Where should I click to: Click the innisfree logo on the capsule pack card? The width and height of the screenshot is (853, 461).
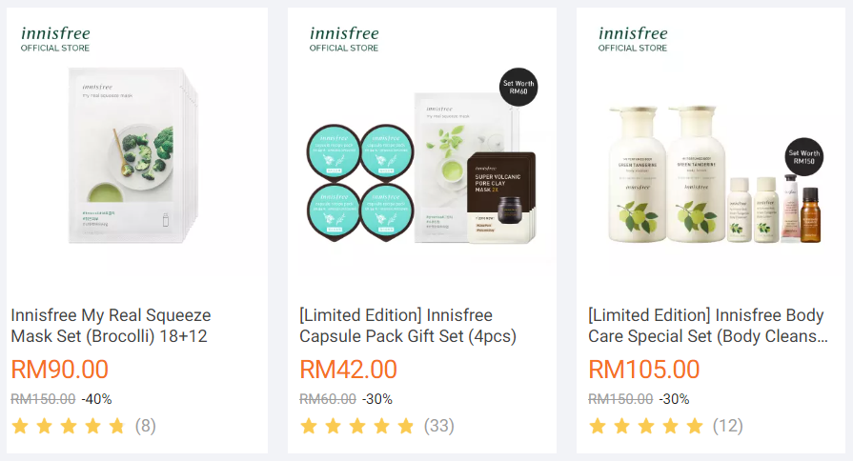click(344, 39)
